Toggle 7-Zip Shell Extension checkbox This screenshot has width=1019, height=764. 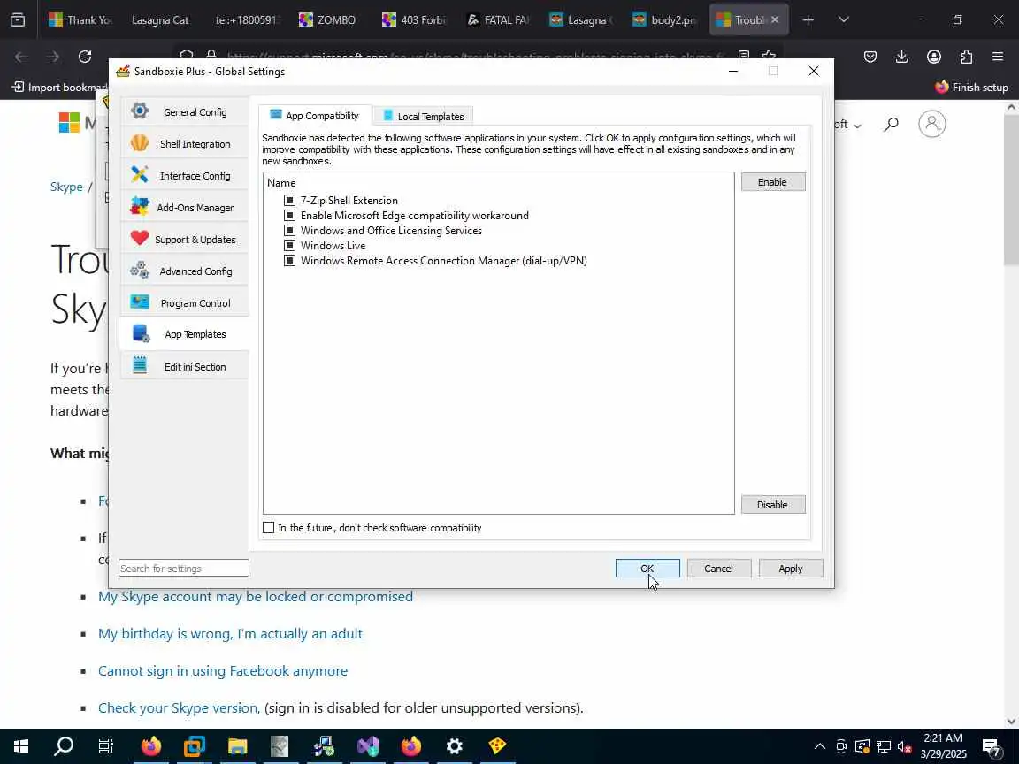pyautogui.click(x=289, y=200)
